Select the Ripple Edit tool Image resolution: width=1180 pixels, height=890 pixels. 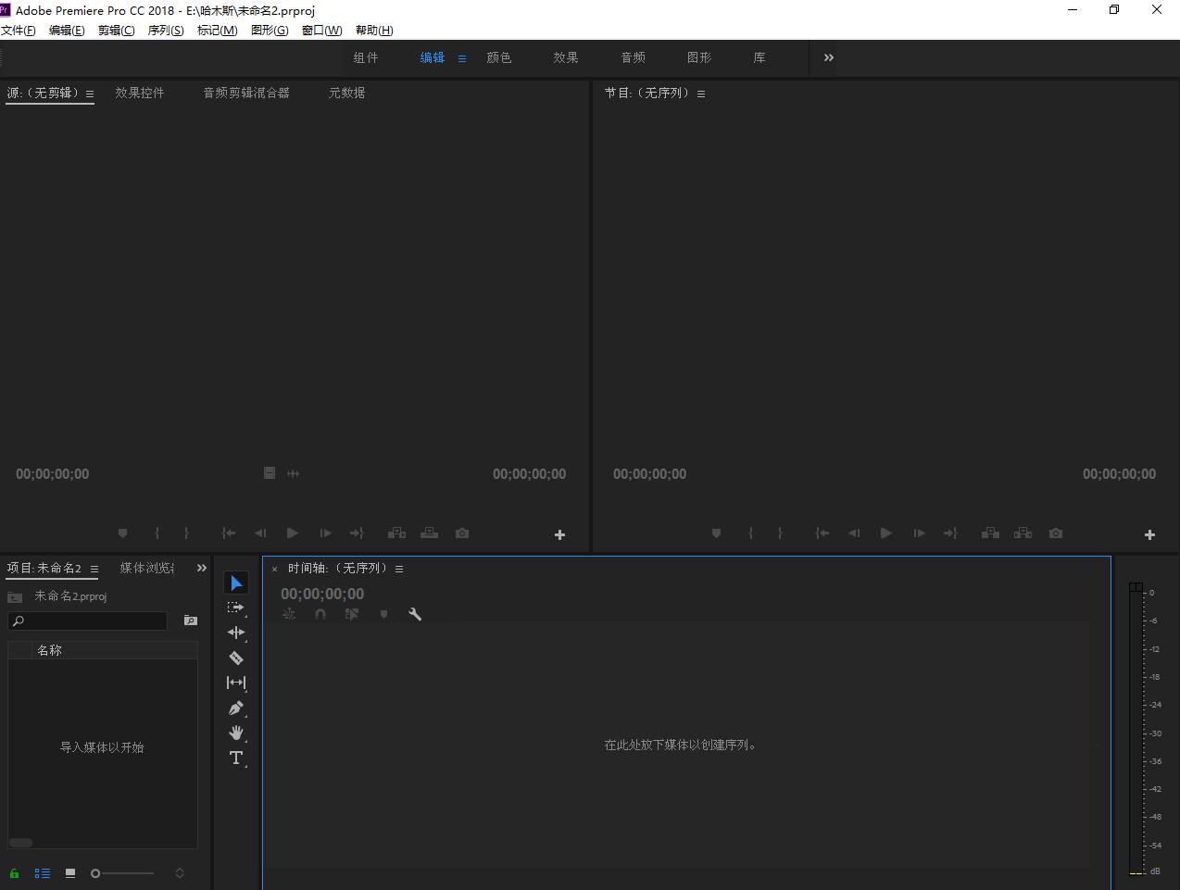236,633
